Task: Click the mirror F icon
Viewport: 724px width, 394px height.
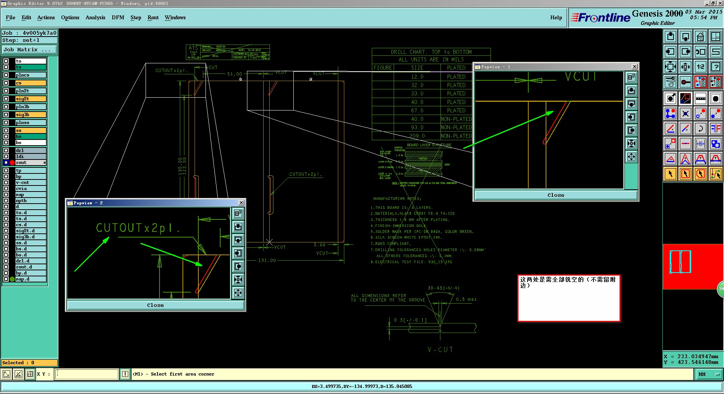Action: [716, 129]
